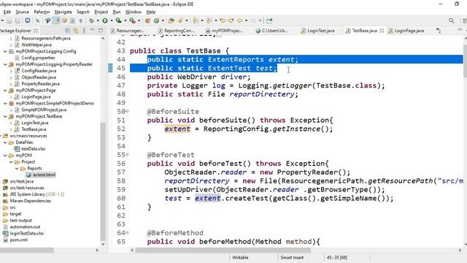467x263 pixels.
Task: Click the Open Console terminal icon
Action: tap(28, 20)
